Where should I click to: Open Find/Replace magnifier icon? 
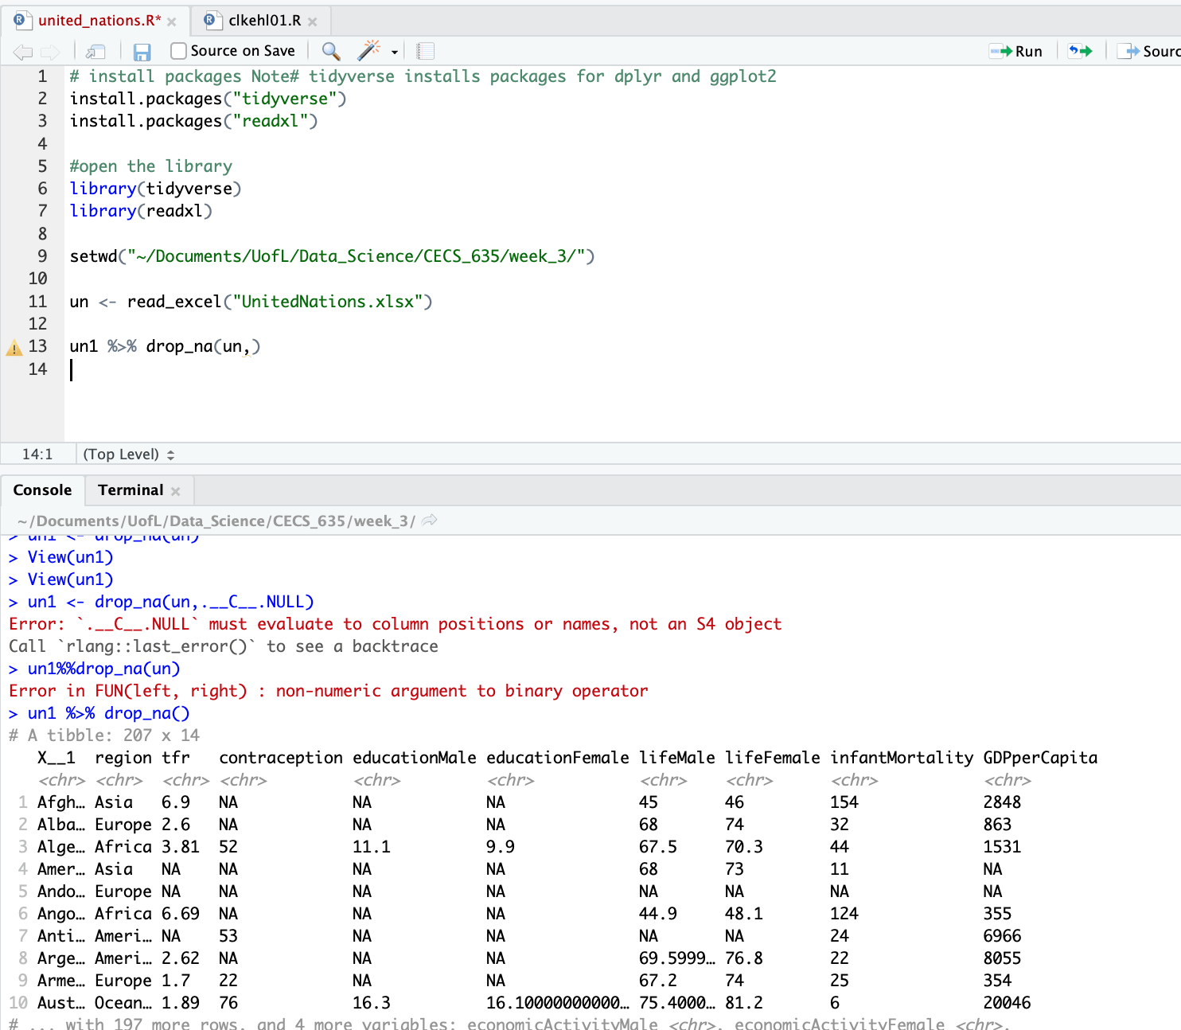[x=331, y=52]
